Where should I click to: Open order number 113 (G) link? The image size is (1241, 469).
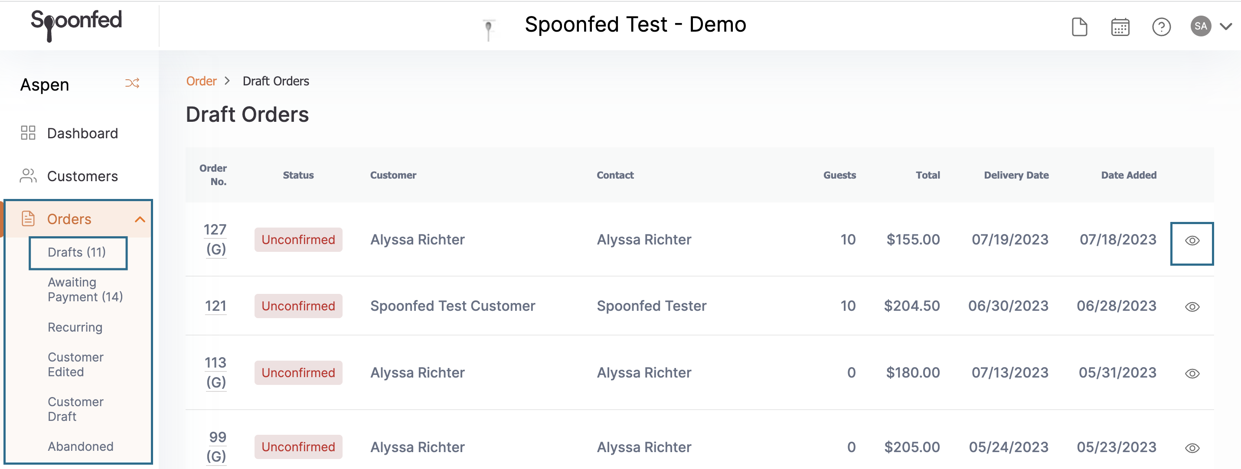[x=216, y=372]
